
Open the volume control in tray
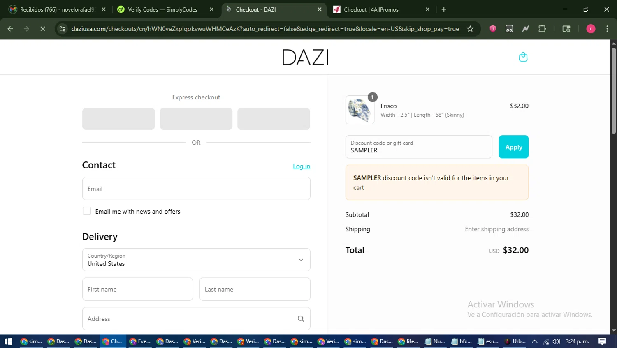tap(557, 341)
